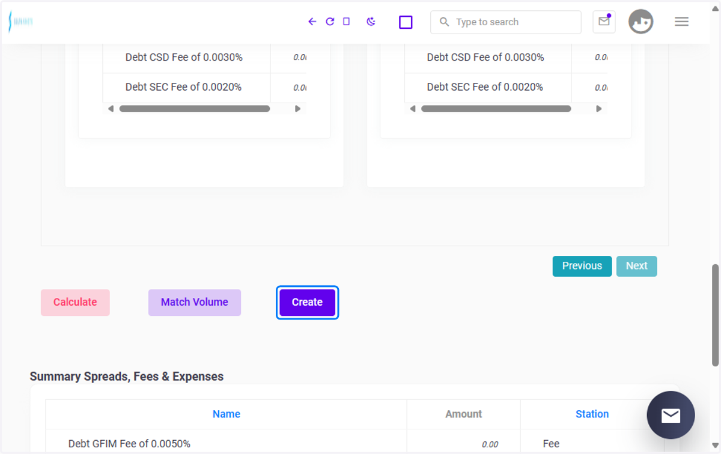Viewport: 721px width, 454px height.
Task: Click the refresh icon in header
Action: coord(330,22)
